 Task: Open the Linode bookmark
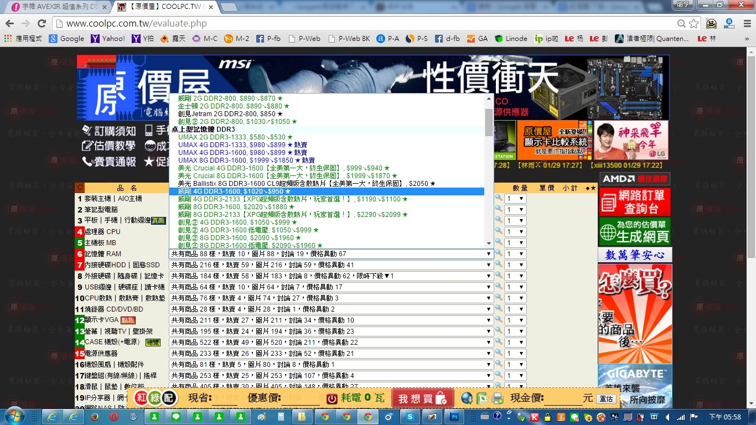pyautogui.click(x=511, y=39)
